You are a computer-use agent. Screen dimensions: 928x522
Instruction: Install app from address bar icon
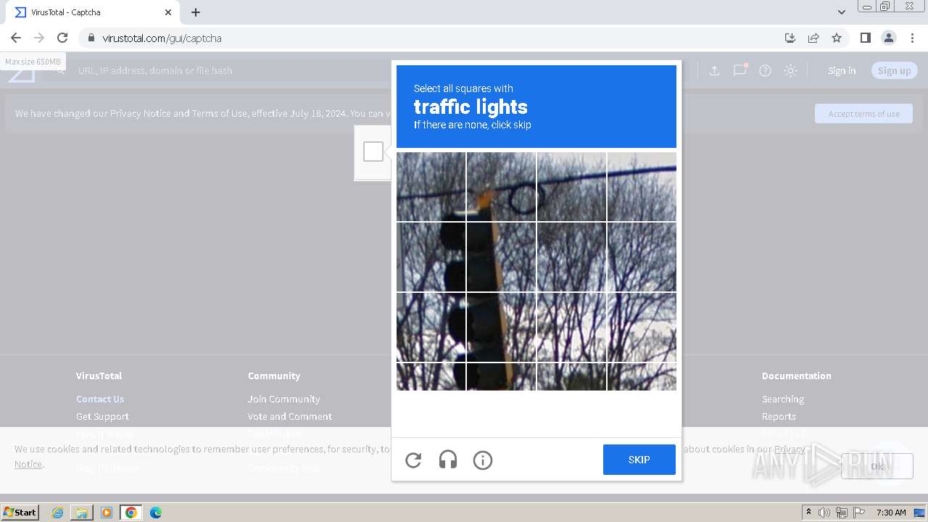pyautogui.click(x=790, y=38)
